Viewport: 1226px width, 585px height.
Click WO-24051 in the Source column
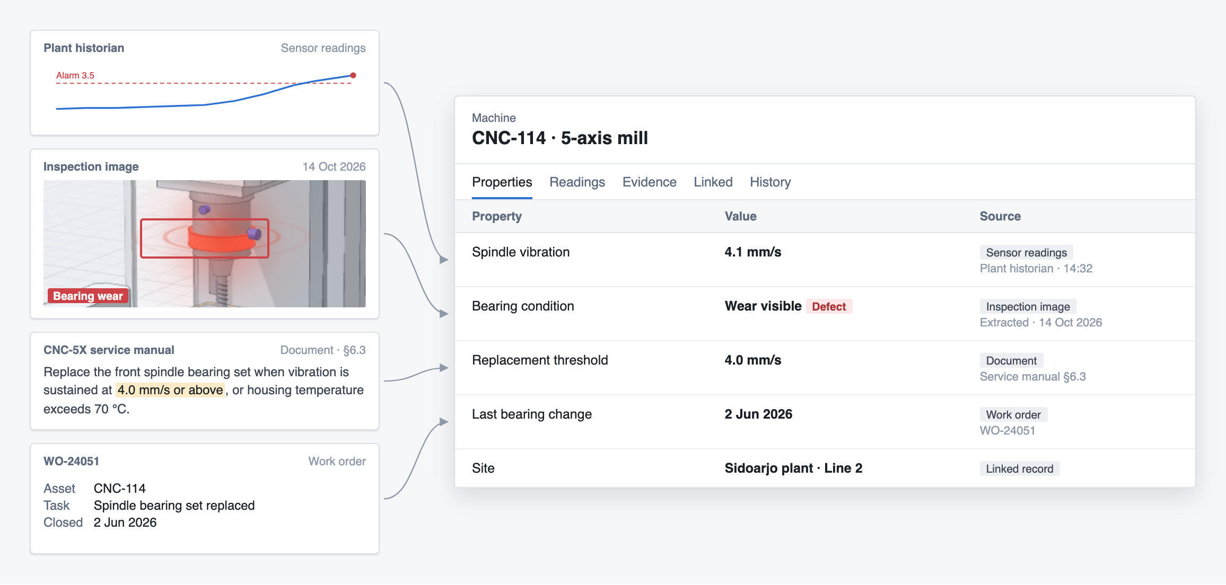1008,431
